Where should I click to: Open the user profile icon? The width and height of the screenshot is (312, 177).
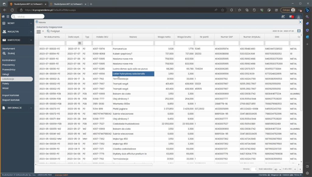[299, 17]
